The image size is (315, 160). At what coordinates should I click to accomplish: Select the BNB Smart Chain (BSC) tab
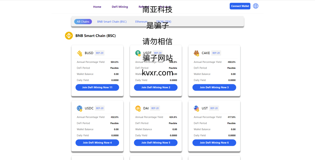point(112,22)
